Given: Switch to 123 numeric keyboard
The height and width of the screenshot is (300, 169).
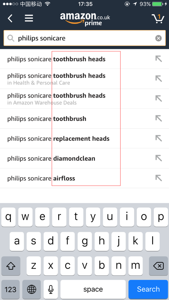Looking at the screenshot, I should coord(11,289).
